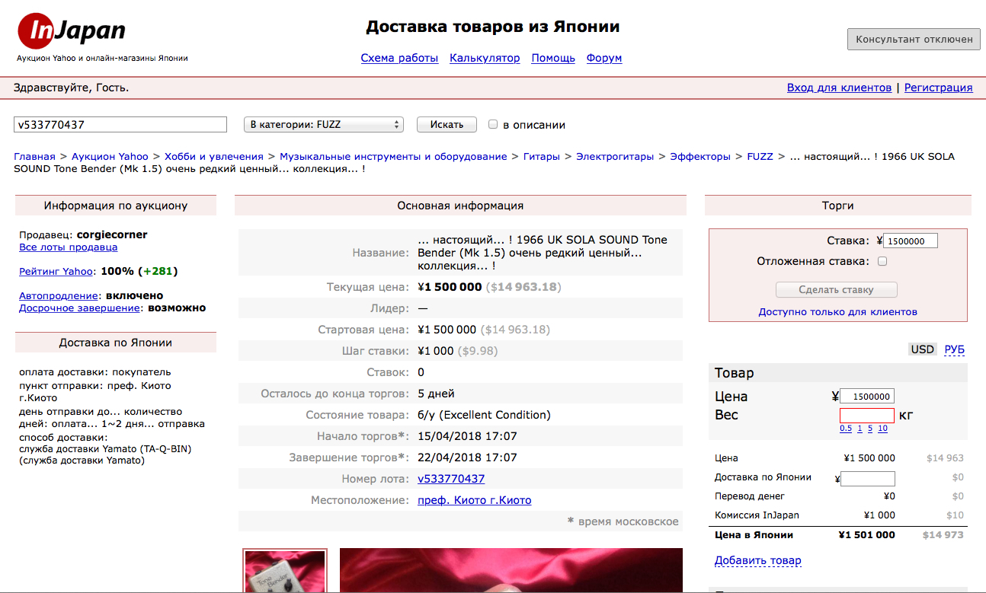The width and height of the screenshot is (986, 593).
Task: Click the main product photo
Action: [511, 571]
